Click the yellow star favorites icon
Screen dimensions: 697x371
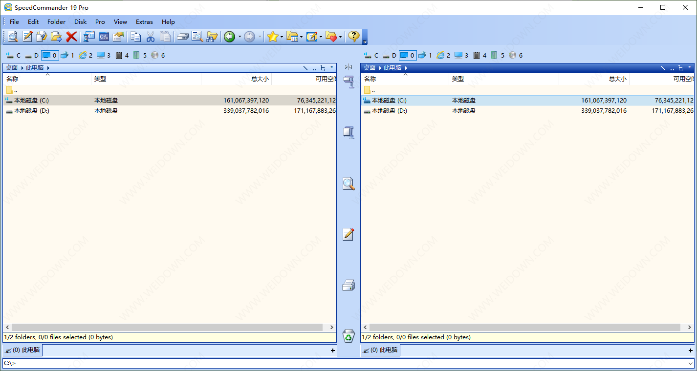[272, 37]
